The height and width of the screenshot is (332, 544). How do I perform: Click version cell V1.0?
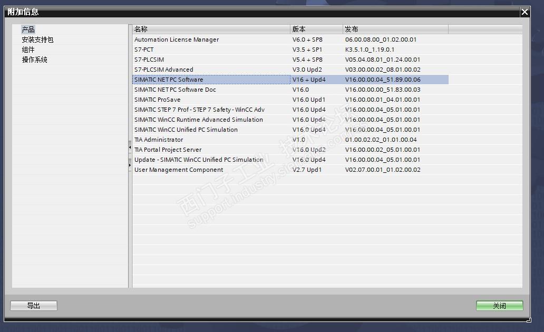316,140
